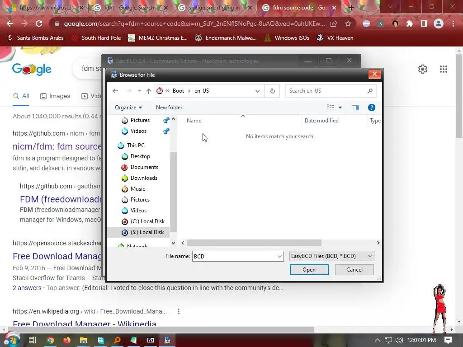Open Chrome profile avatar
Image resolution: width=463 pixels, height=347 pixels.
coord(439,23)
